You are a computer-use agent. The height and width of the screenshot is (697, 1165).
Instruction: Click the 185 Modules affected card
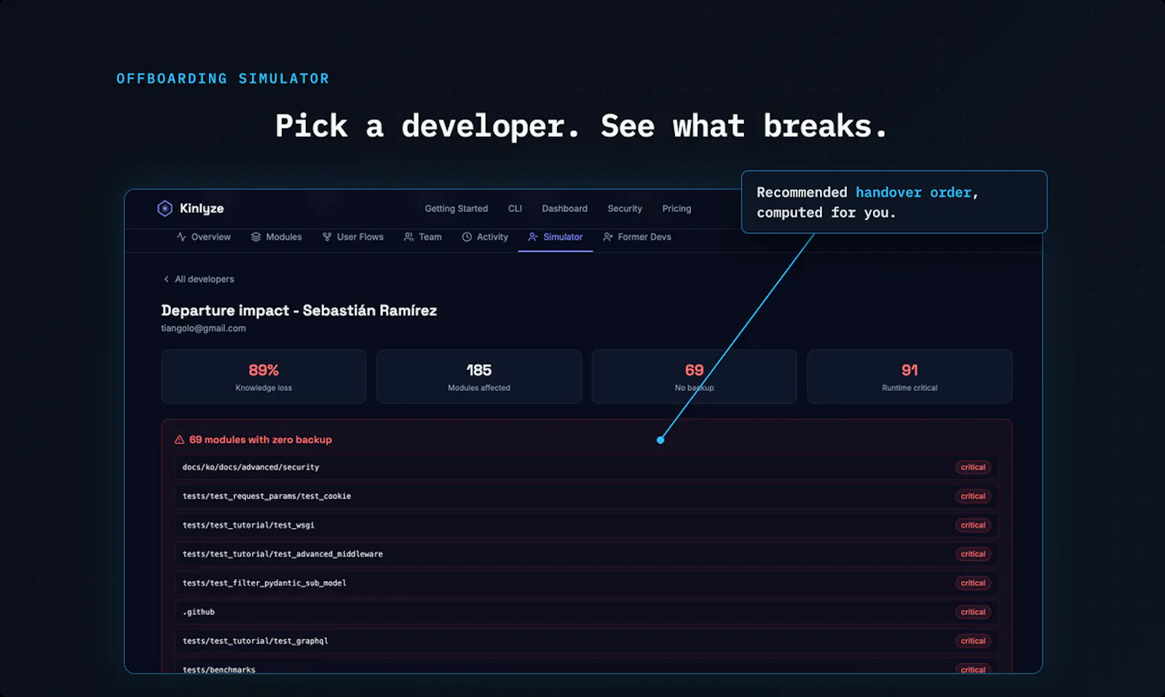point(479,377)
